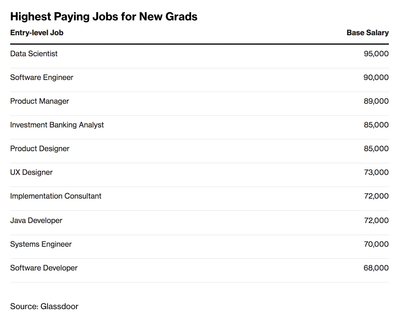The width and height of the screenshot is (397, 322).
Task: Click the 95,000 salary value
Action: (x=376, y=54)
